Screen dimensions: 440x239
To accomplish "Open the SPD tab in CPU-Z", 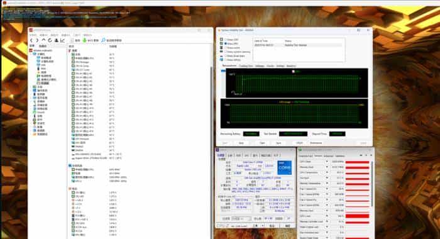I will (x=246, y=155).
